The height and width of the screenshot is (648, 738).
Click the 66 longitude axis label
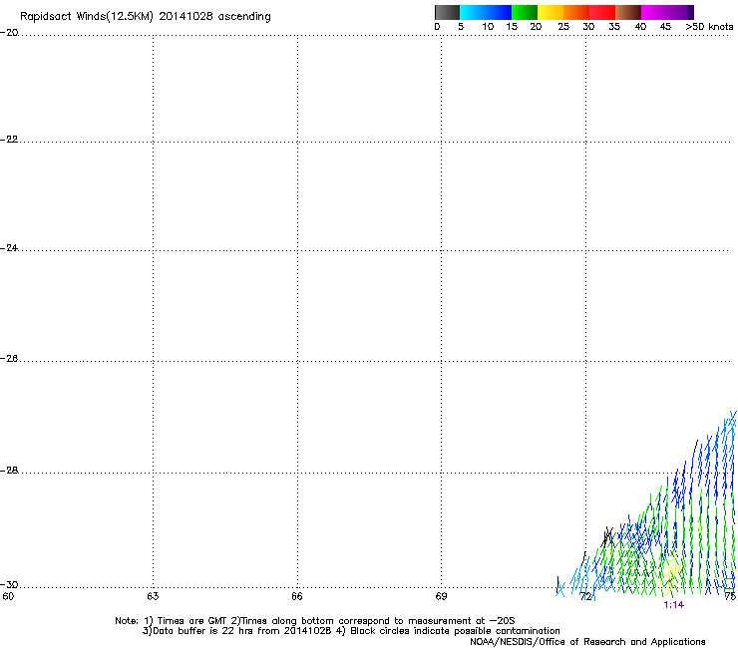[297, 597]
